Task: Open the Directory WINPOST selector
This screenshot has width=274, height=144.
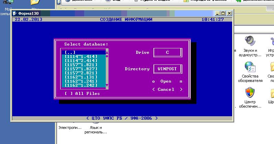Action: (x=168, y=69)
